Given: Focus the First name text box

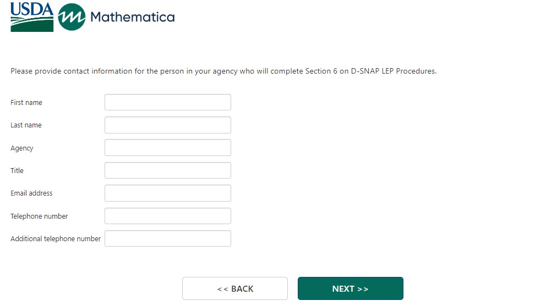Looking at the screenshot, I should pyautogui.click(x=167, y=102).
